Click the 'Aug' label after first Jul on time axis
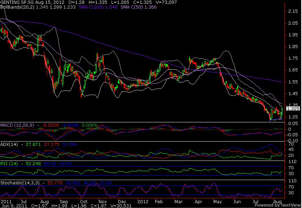The width and height of the screenshot is (302, 208). point(45,202)
